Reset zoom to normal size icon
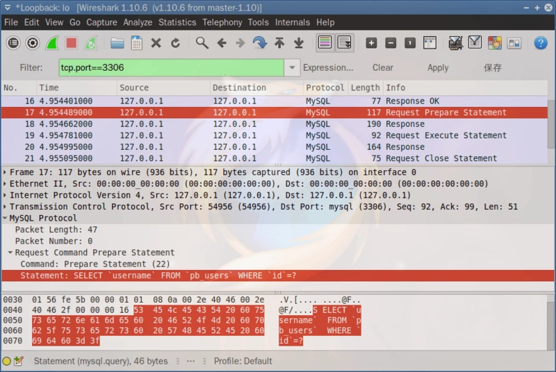Screen dimensions: 556x372 click(x=410, y=43)
